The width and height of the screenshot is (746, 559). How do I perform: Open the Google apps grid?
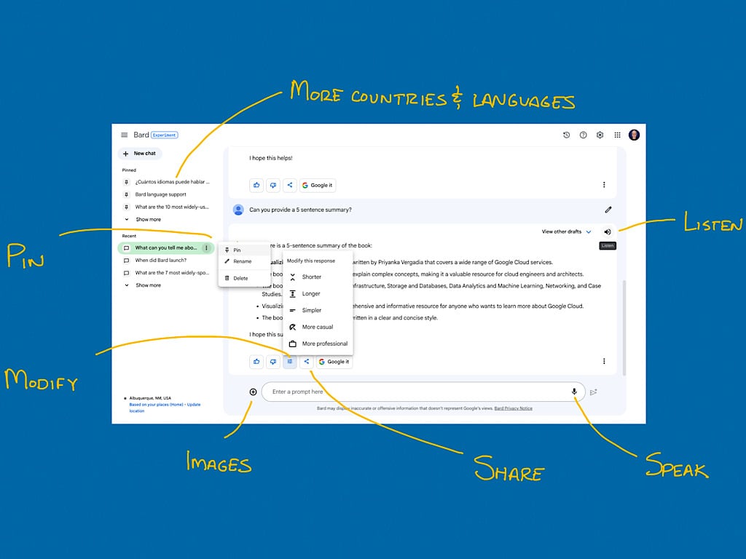[617, 135]
